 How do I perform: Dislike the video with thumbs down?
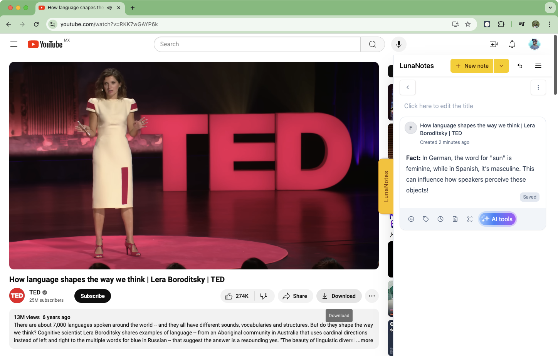click(x=264, y=296)
